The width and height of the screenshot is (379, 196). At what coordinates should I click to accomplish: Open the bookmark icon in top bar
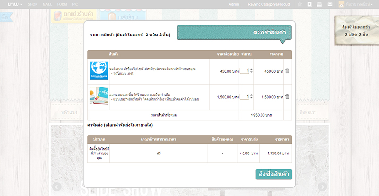[x=310, y=4]
